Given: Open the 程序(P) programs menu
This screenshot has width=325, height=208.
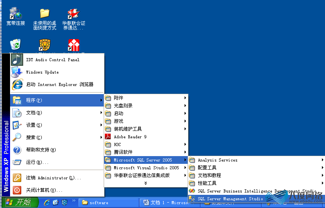Looking at the screenshot, I should (57, 100).
